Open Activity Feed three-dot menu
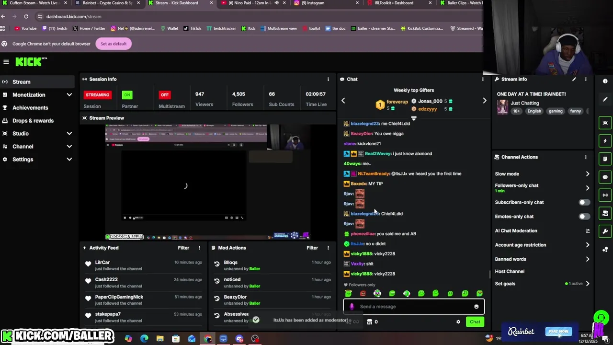Viewport: 613px width, 345px height. point(200,248)
